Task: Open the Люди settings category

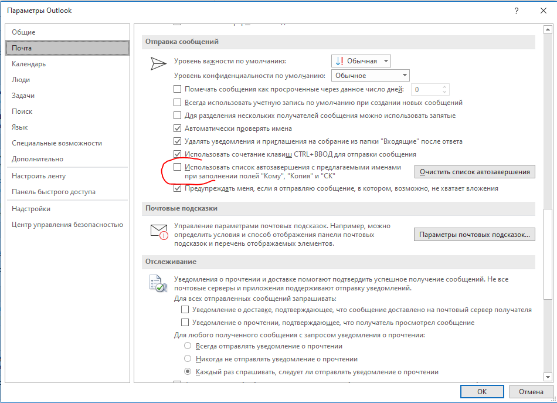Action: [x=67, y=80]
